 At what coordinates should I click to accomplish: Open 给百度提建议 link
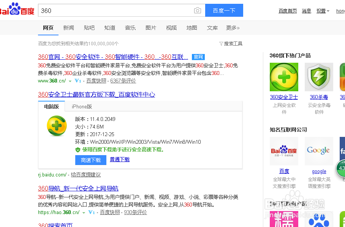click(x=85, y=175)
